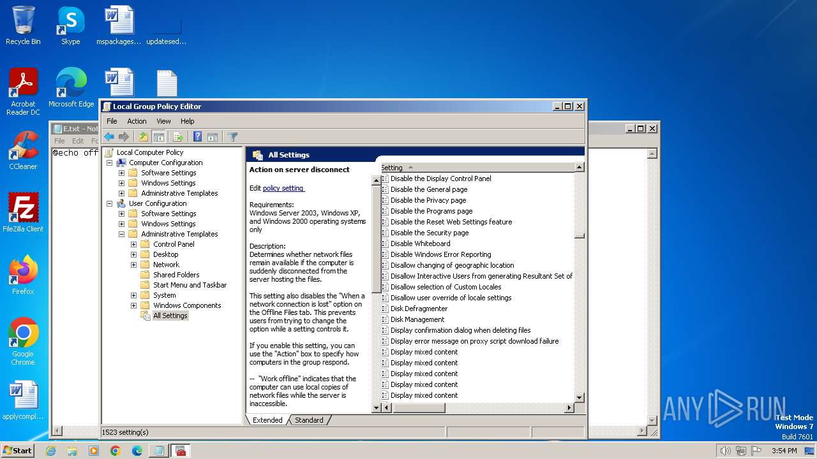Open Notepad's File menu in E.txt window
This screenshot has height=459, width=817.
(59, 141)
